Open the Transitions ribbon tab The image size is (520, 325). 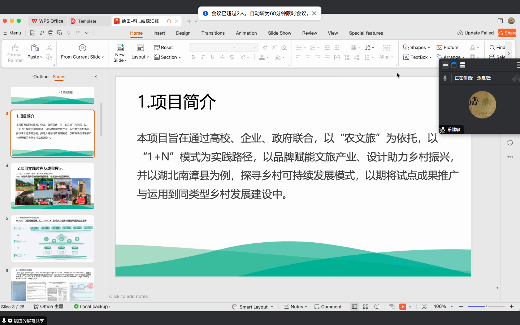coord(213,33)
